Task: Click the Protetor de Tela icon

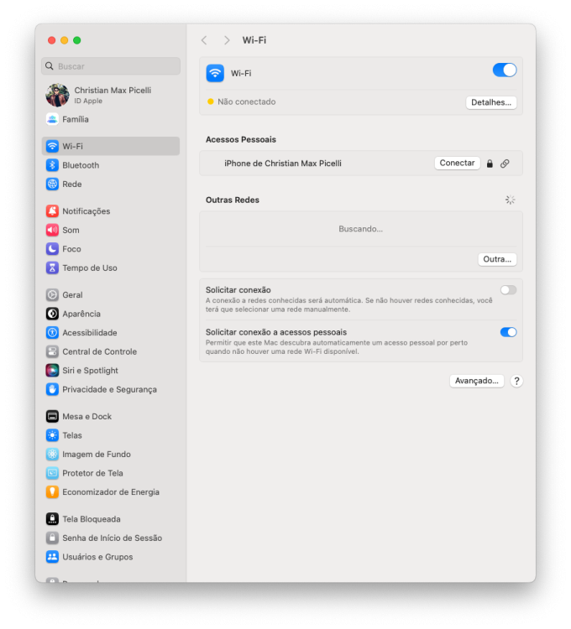Action: click(52, 472)
